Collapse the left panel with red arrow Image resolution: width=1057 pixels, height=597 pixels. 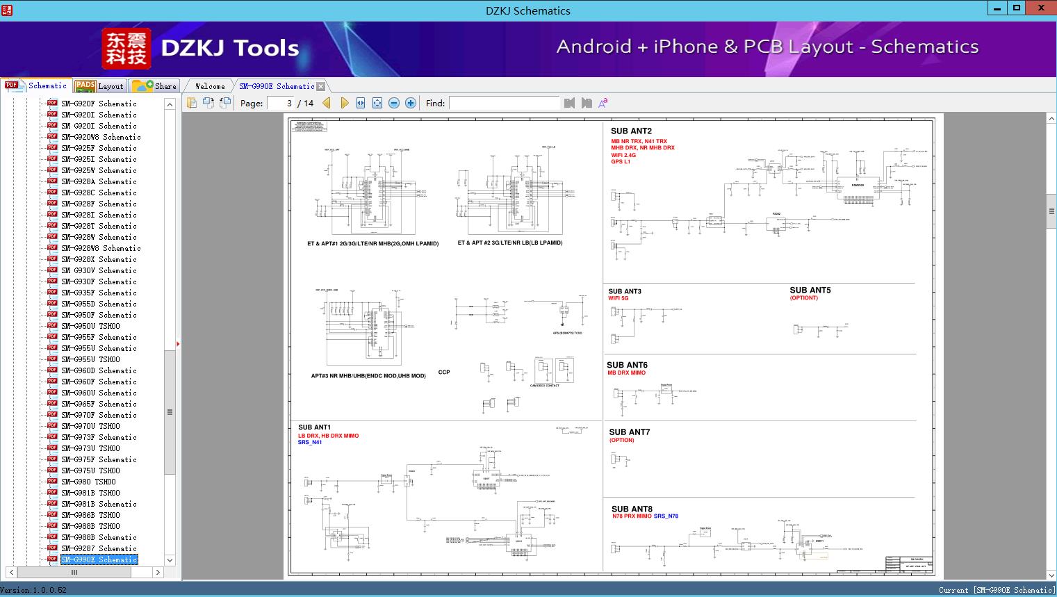click(x=178, y=343)
